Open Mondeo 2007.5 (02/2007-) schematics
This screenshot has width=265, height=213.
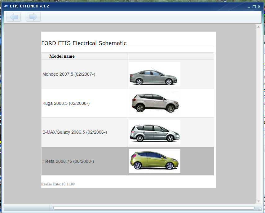[x=69, y=74]
